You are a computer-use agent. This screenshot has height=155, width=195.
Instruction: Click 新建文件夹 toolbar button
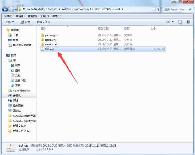click(x=43, y=22)
